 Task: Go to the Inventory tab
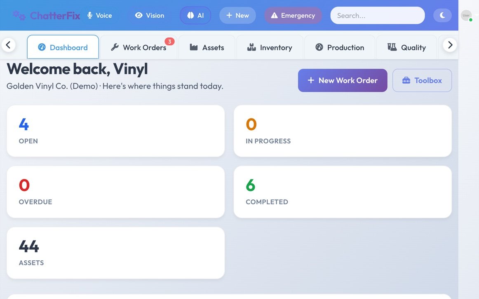(x=270, y=47)
